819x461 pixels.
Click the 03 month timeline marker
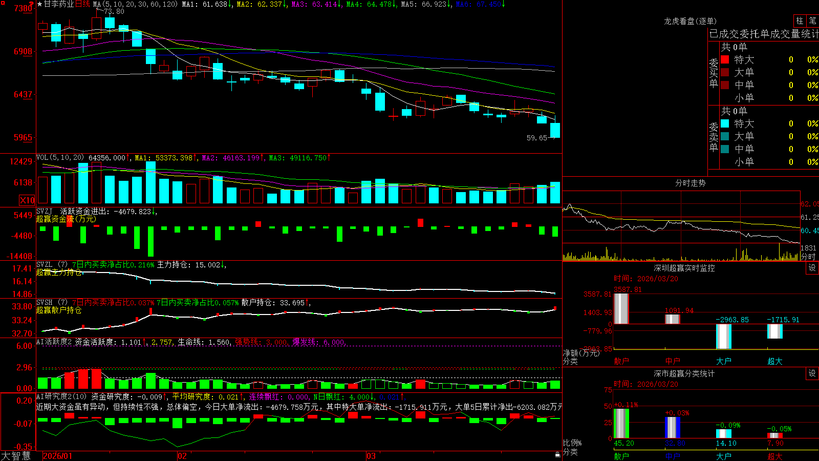tap(371, 456)
